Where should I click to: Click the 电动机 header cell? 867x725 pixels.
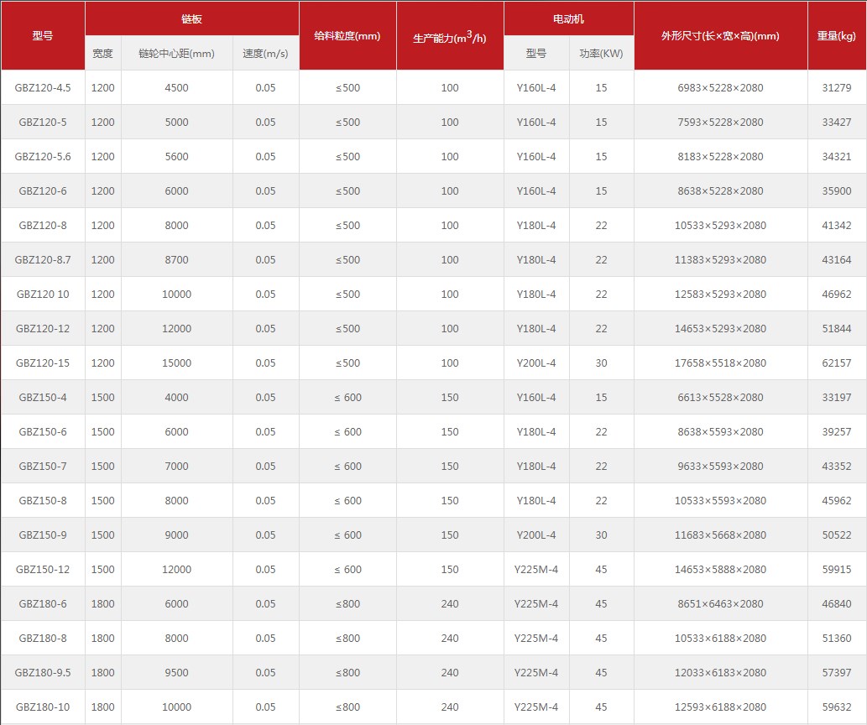click(x=568, y=18)
